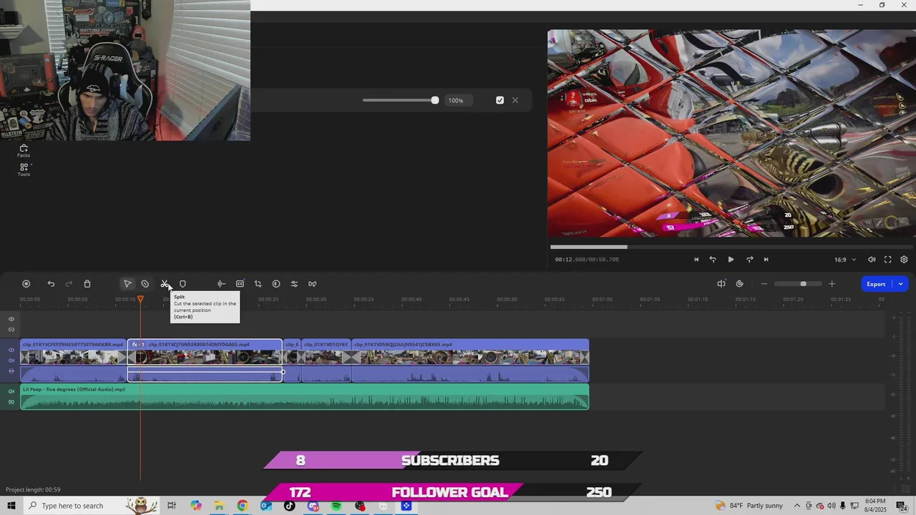Click the swirl icon left of timeline zoom

740,284
